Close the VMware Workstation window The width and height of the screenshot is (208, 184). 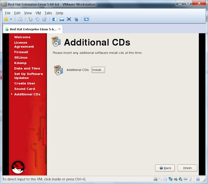tap(199, 3)
